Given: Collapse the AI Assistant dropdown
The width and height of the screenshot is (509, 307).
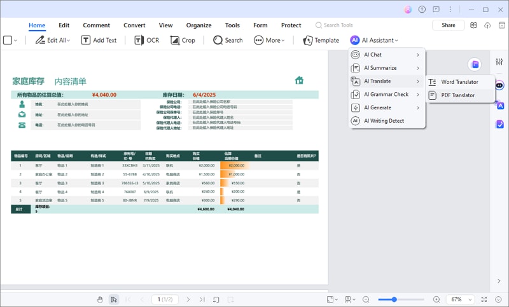Looking at the screenshot, I should click(374, 40).
